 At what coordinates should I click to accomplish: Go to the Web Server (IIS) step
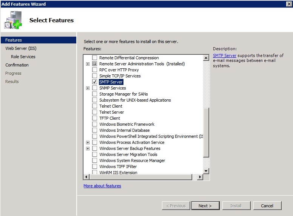21,48
